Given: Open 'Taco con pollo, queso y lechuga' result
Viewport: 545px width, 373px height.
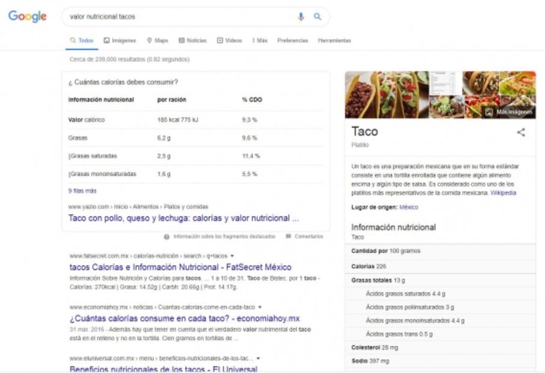Looking at the screenshot, I should 183,218.
